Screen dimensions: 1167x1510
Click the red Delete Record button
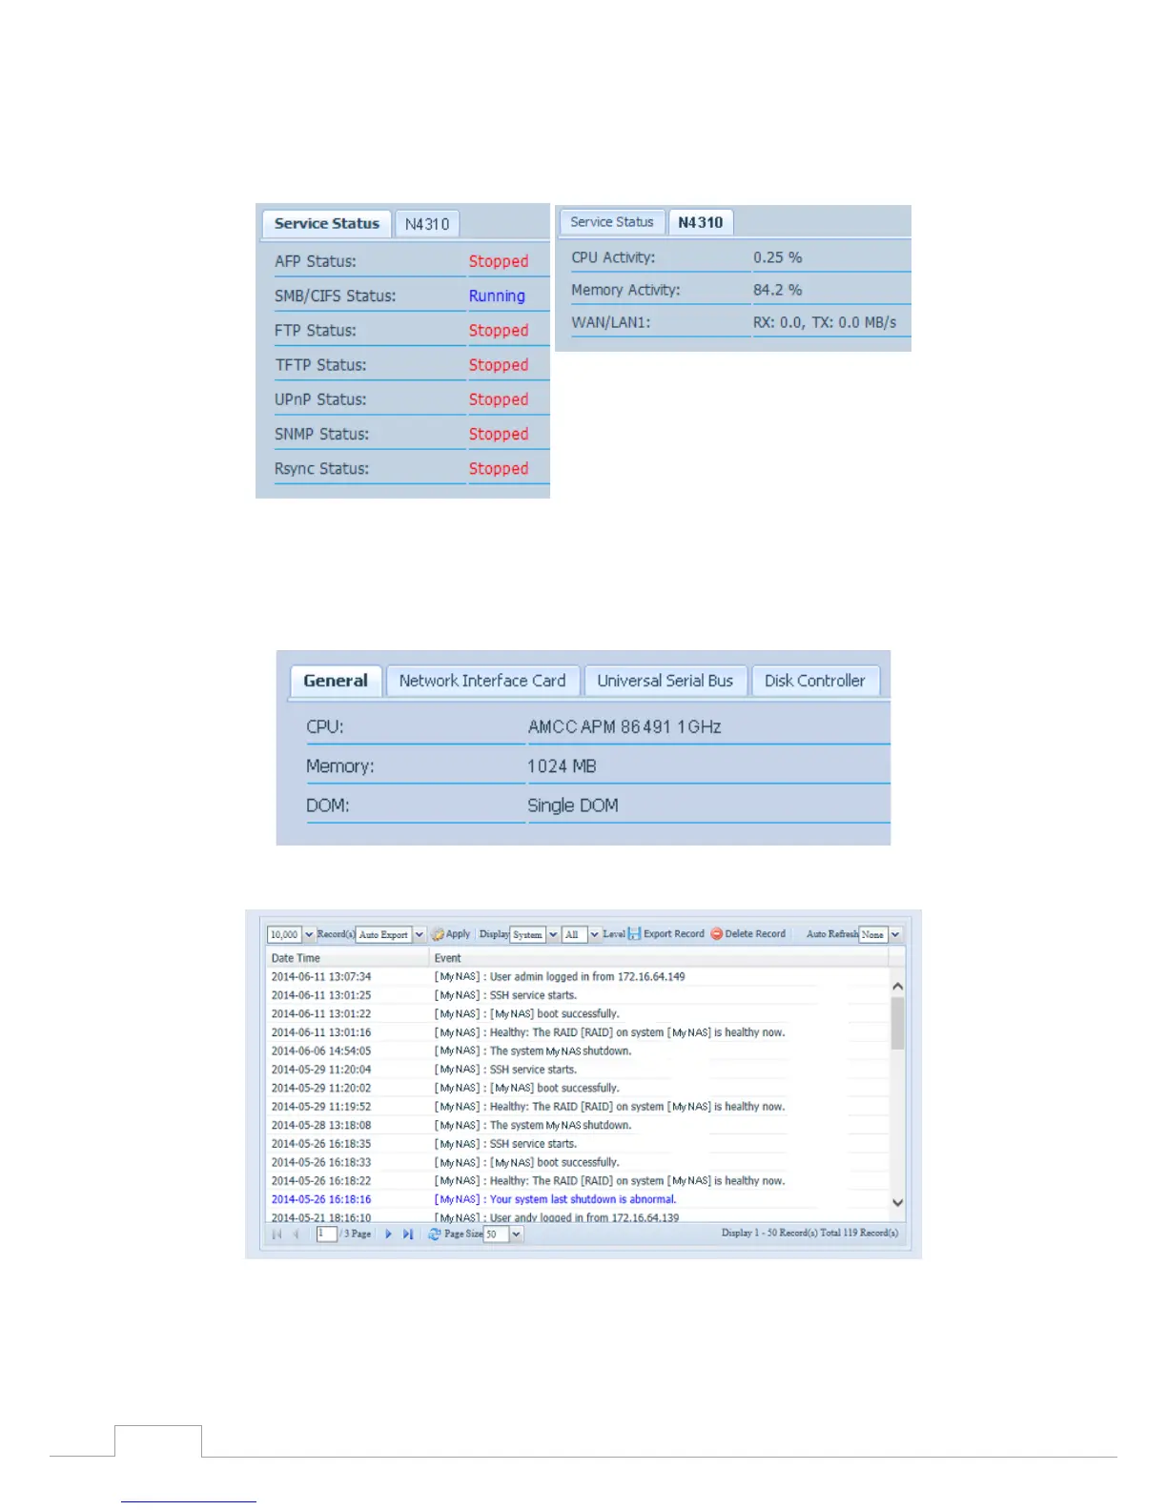pyautogui.click(x=748, y=934)
